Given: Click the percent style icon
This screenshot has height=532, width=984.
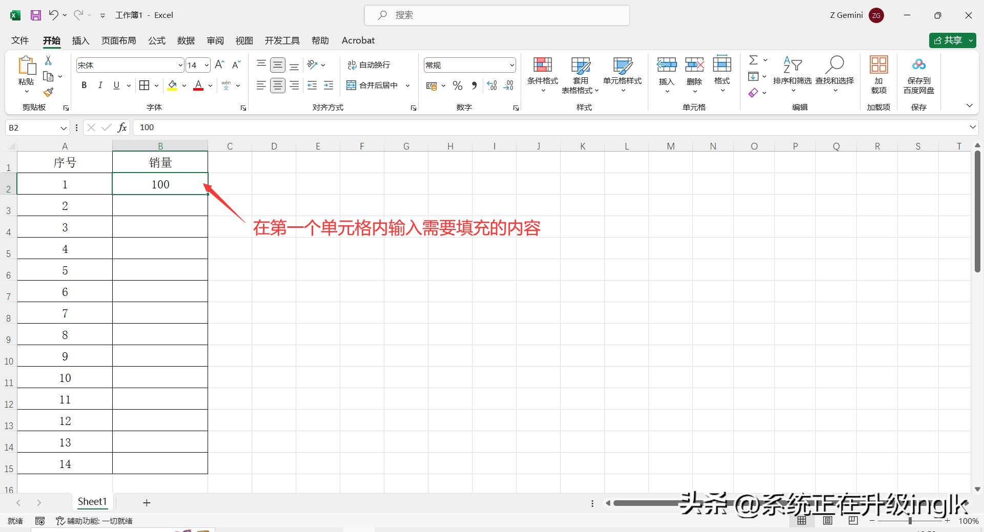Looking at the screenshot, I should coord(458,86).
